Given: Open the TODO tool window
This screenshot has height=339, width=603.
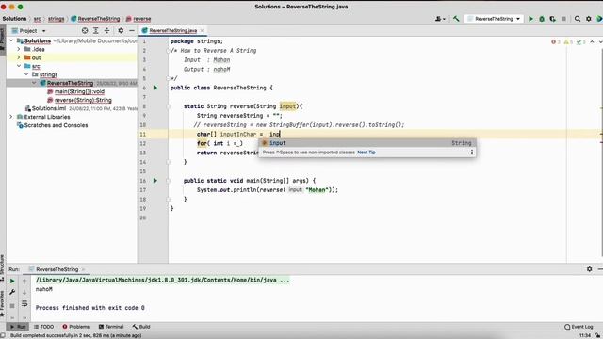Looking at the screenshot, I should (44, 327).
